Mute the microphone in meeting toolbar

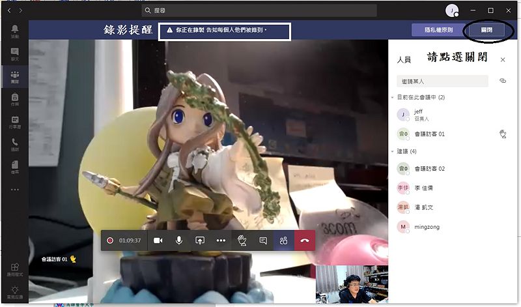point(178,240)
